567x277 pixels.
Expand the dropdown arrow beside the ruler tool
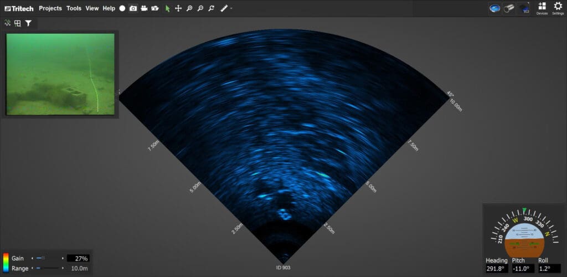click(231, 8)
